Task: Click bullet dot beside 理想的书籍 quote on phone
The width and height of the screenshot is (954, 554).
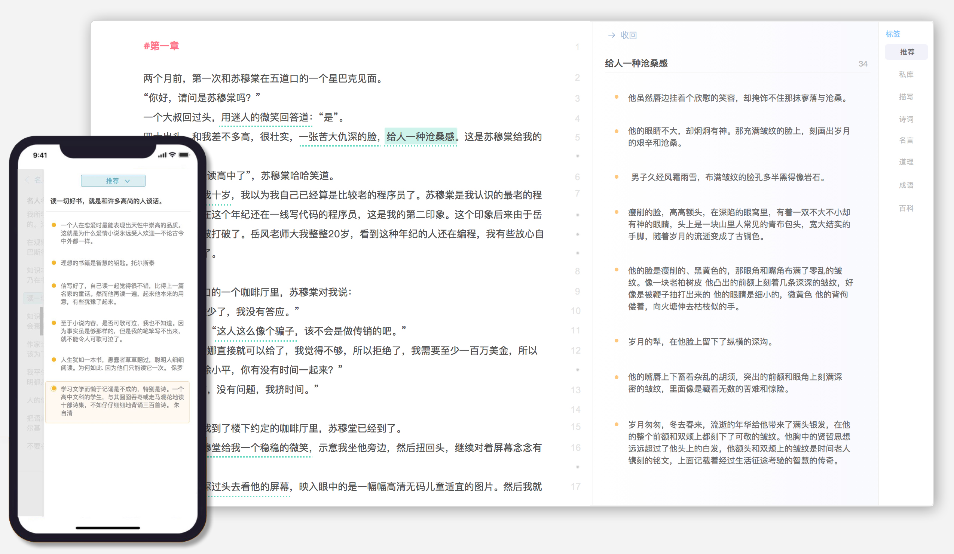Action: [54, 263]
